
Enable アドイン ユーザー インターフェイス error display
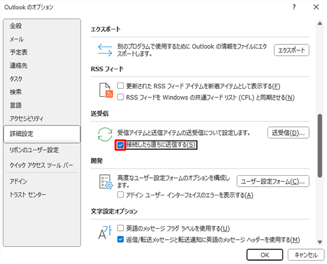[120, 195]
